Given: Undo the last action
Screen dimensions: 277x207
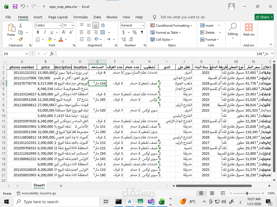Looking at the screenshot, I should pyautogui.click(x=23, y=6).
